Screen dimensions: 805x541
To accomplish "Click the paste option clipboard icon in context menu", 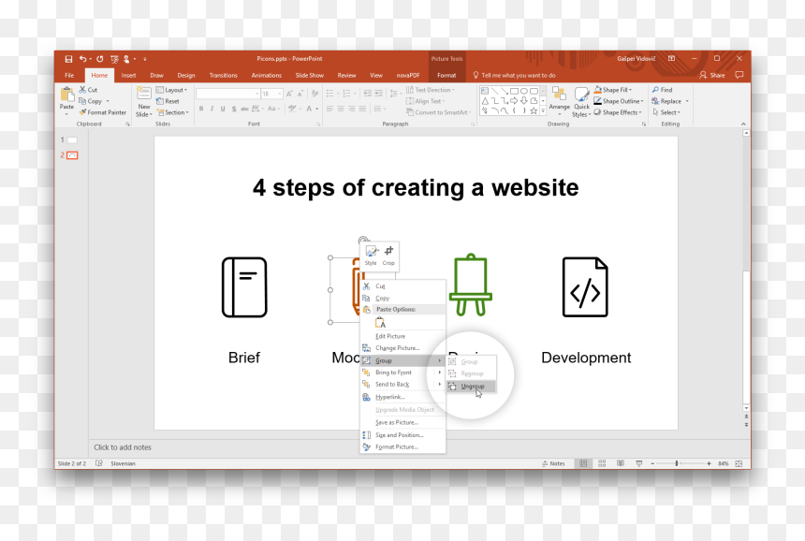I will coord(380,322).
